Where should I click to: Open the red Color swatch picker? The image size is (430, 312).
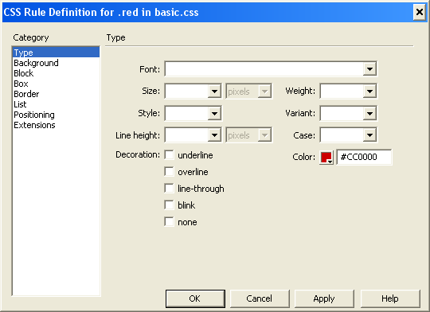tap(326, 158)
